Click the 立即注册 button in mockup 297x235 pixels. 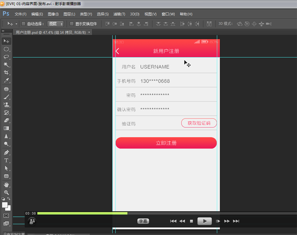pyautogui.click(x=166, y=143)
